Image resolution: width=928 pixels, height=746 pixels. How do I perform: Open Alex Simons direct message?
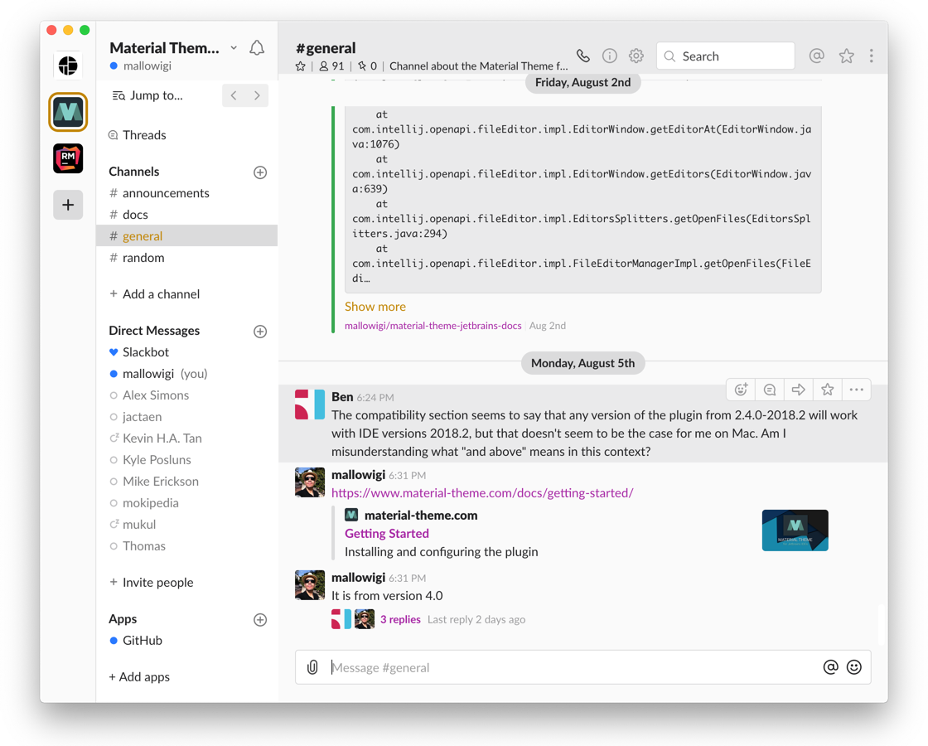[x=187, y=395]
